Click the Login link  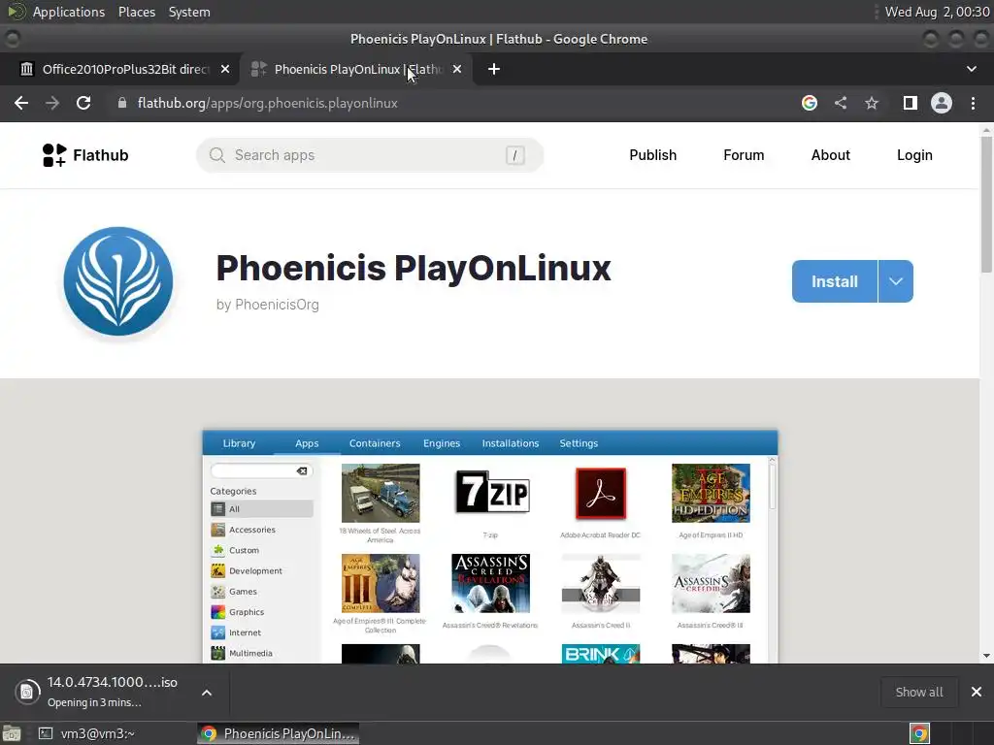(x=914, y=155)
